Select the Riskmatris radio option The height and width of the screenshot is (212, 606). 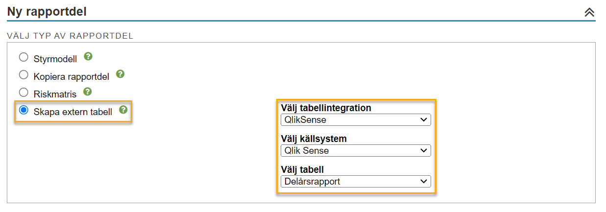24,93
